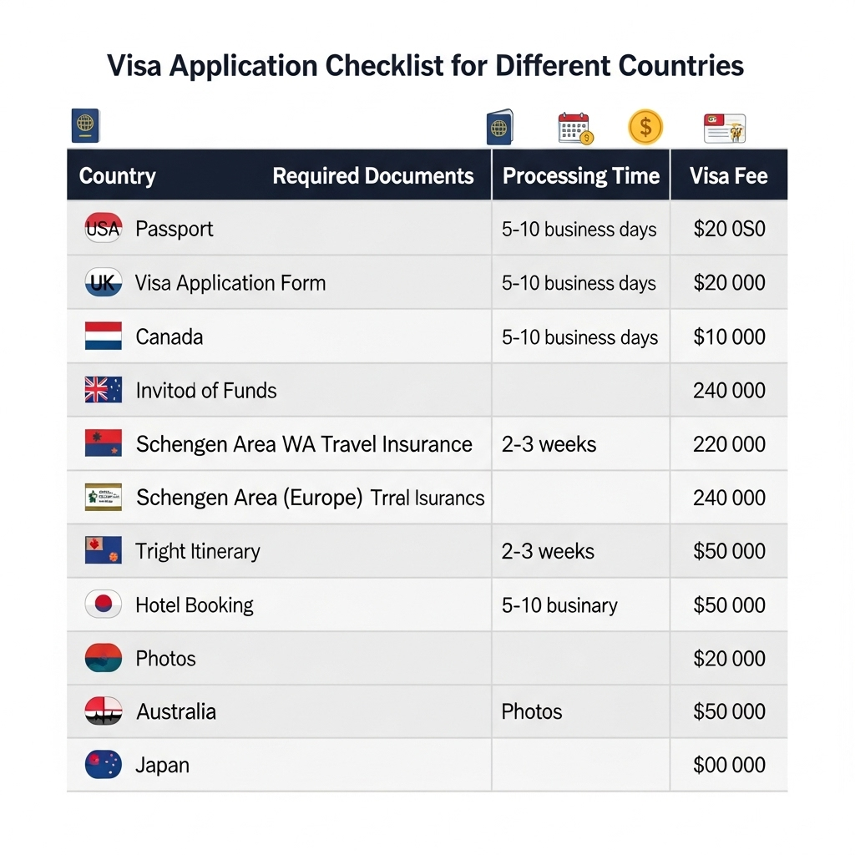This screenshot has width=855, height=855.
Task: Select the Visa Fee column header
Action: point(728,176)
